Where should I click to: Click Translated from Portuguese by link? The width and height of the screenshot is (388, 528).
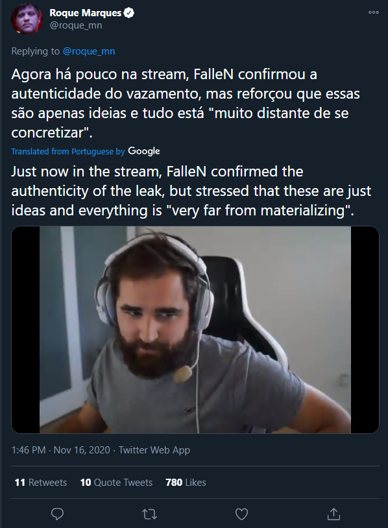click(68, 152)
